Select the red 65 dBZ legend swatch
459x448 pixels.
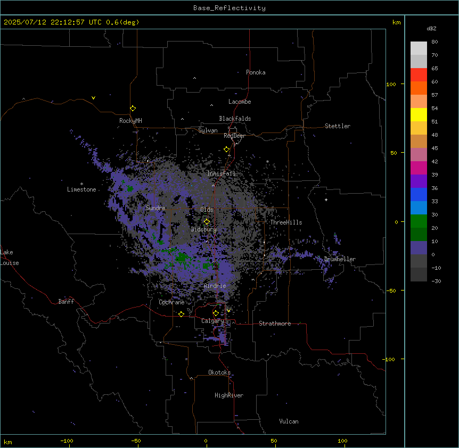point(419,74)
